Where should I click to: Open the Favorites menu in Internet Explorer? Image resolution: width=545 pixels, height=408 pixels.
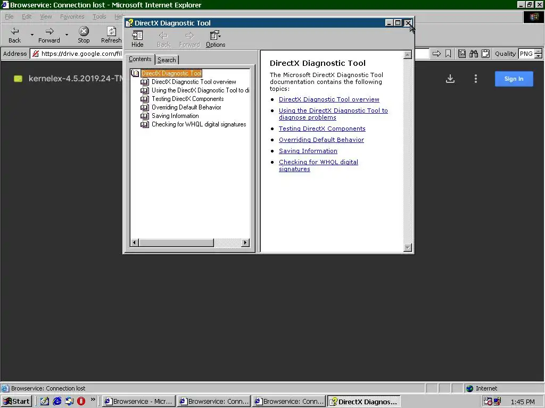click(72, 16)
